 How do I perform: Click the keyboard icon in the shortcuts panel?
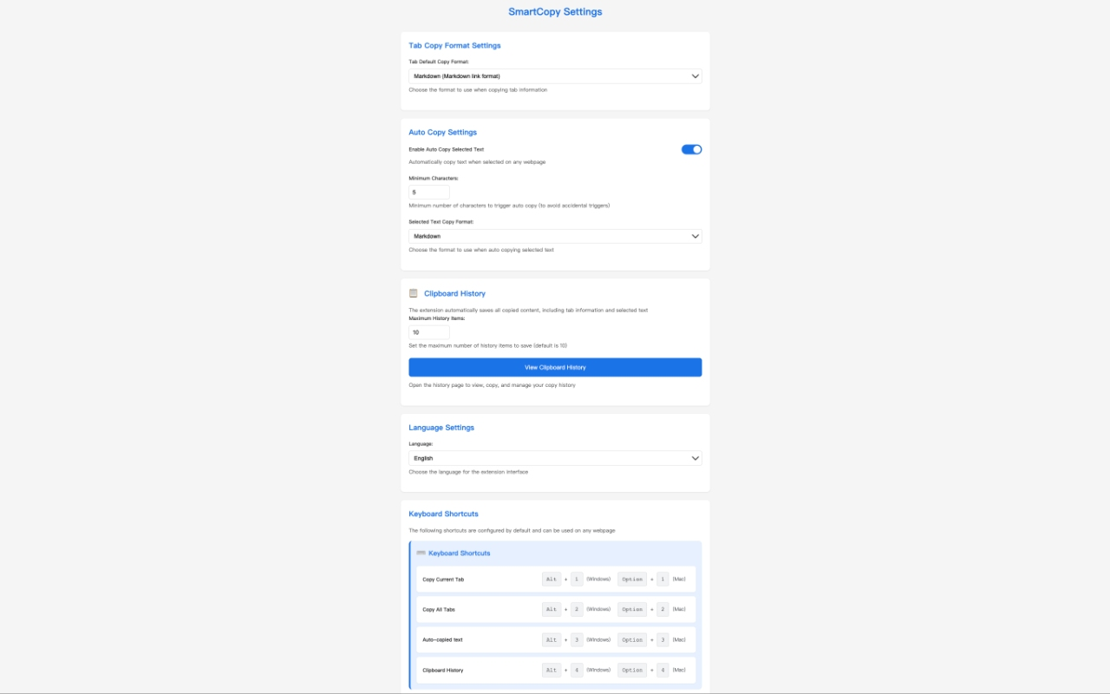pos(421,553)
